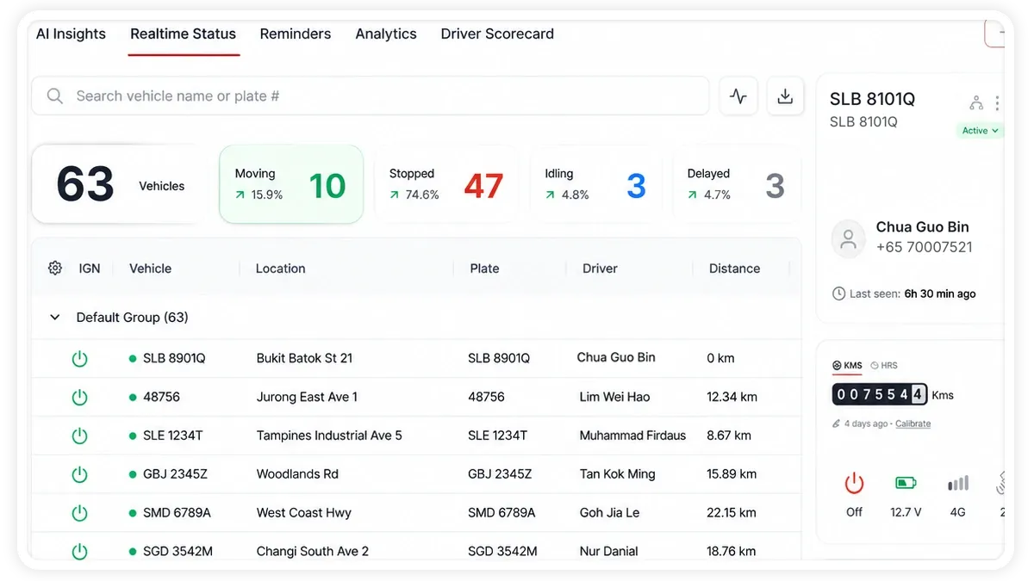Select the Realtime Status tab
Image resolution: width=1034 pixels, height=581 pixels.
(x=183, y=34)
